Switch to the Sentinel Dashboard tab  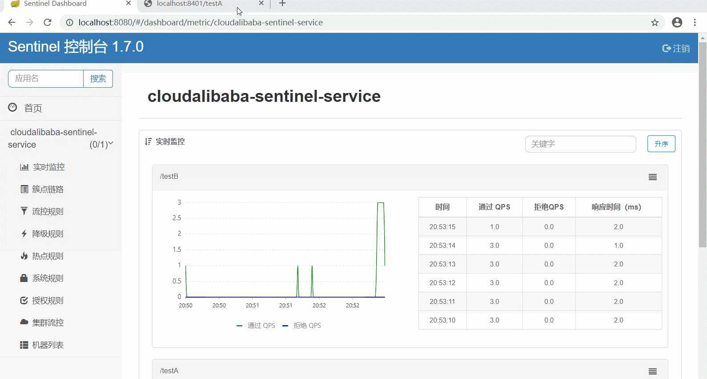tap(55, 4)
